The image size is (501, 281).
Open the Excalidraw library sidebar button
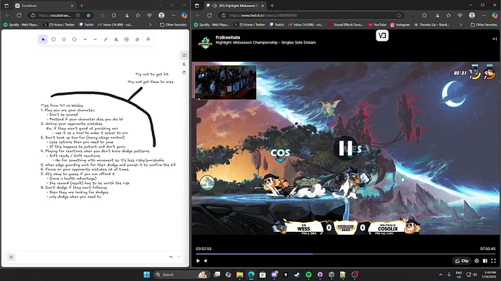click(184, 55)
